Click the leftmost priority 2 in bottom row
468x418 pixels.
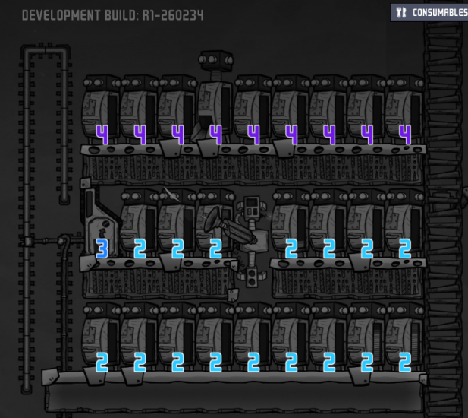[x=102, y=362]
